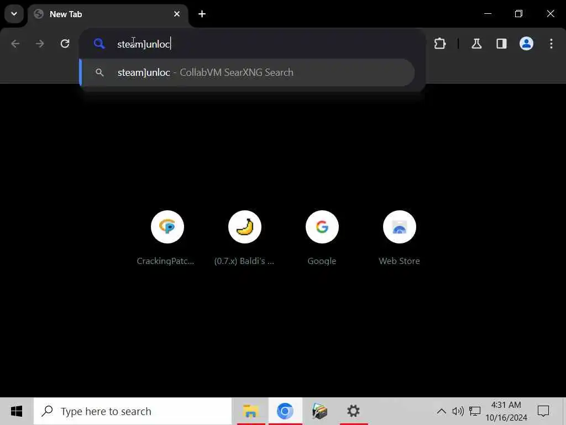Open the volume speaker tray icon
566x425 pixels.
point(458,411)
